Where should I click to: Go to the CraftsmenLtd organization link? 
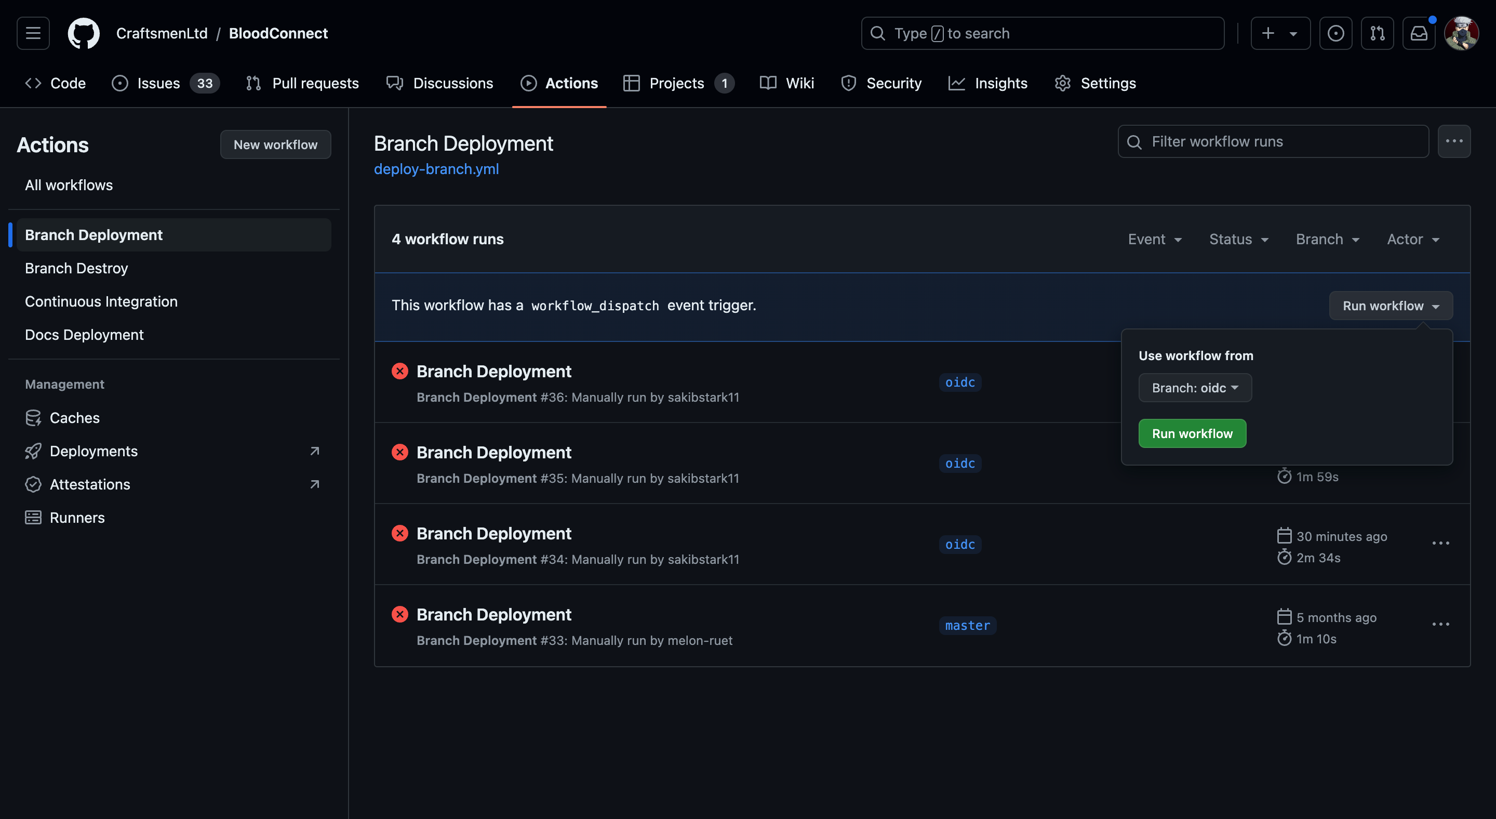tap(162, 33)
